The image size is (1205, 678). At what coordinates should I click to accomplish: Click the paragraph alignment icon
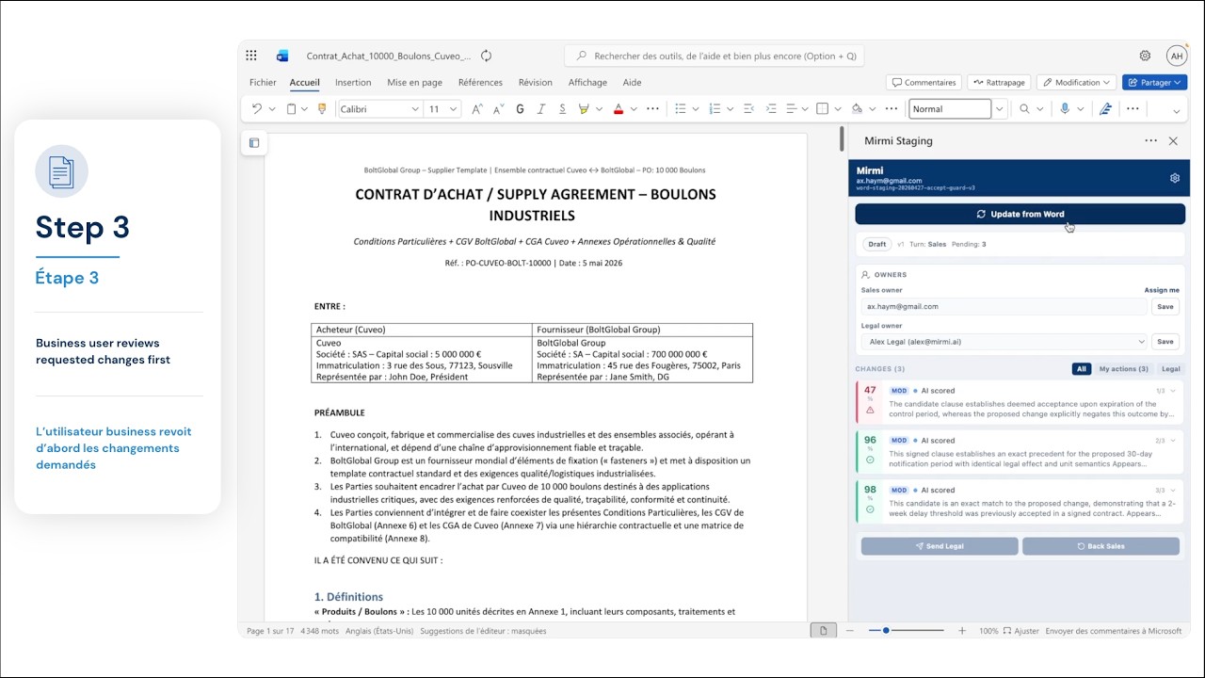click(792, 109)
